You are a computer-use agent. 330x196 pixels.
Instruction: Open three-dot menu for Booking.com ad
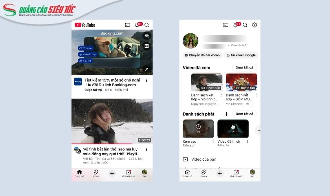tap(147, 80)
